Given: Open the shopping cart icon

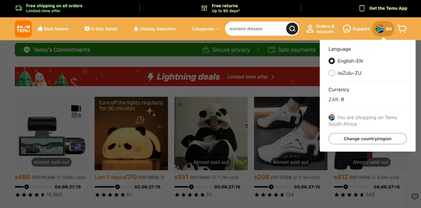Looking at the screenshot, I should pyautogui.click(x=402, y=29).
